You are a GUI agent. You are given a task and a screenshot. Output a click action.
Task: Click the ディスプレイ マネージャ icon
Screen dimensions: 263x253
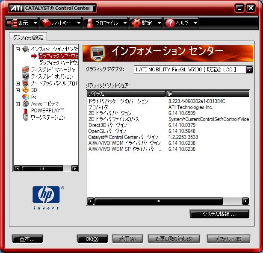26,69
